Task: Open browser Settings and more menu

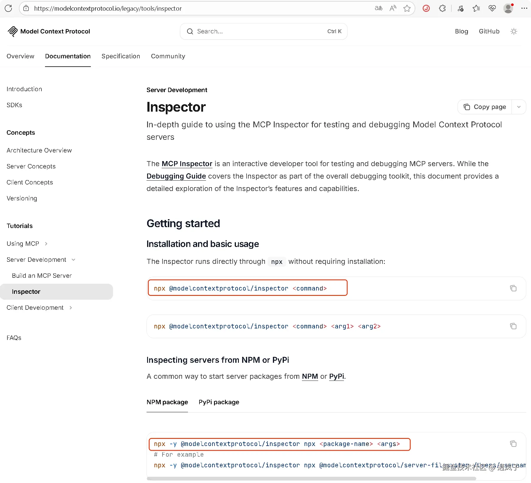Action: [524, 8]
